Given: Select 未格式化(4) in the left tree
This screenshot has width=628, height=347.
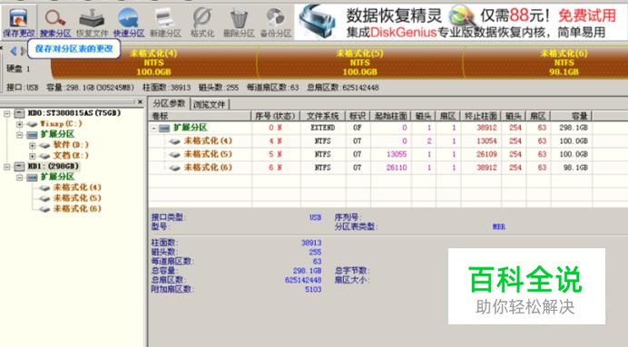Looking at the screenshot, I should (x=77, y=188).
